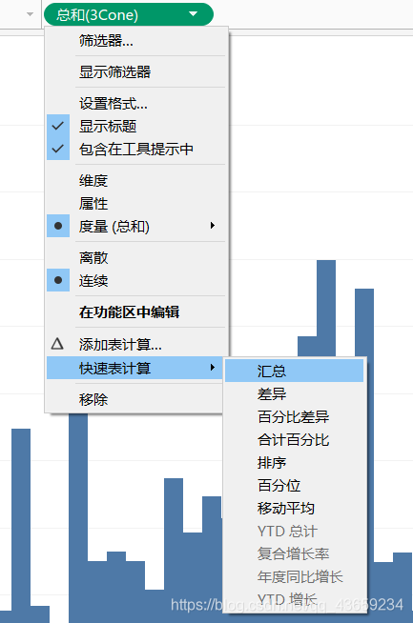Click the disabled 复合增长率 entry
413x623 pixels.
pyautogui.click(x=295, y=553)
